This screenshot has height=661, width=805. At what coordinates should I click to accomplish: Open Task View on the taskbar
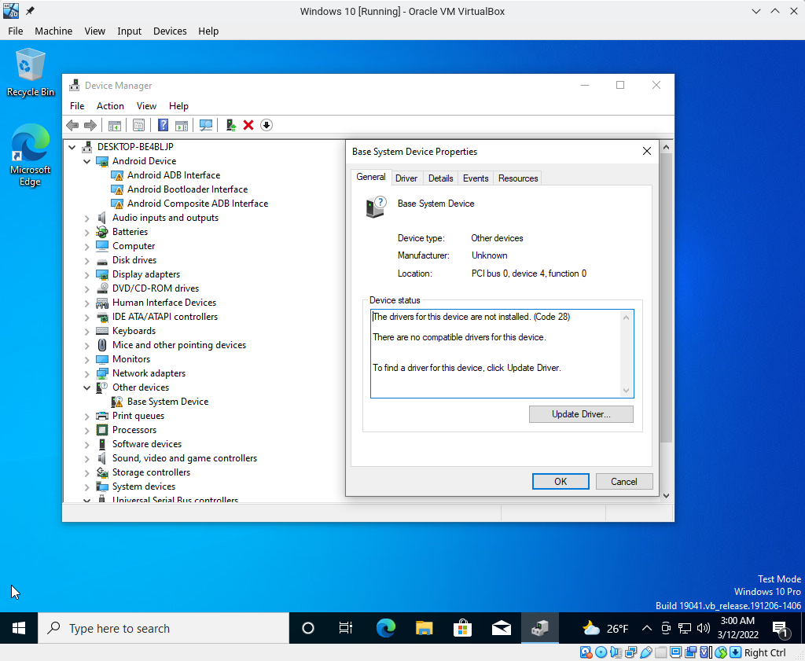click(x=346, y=628)
